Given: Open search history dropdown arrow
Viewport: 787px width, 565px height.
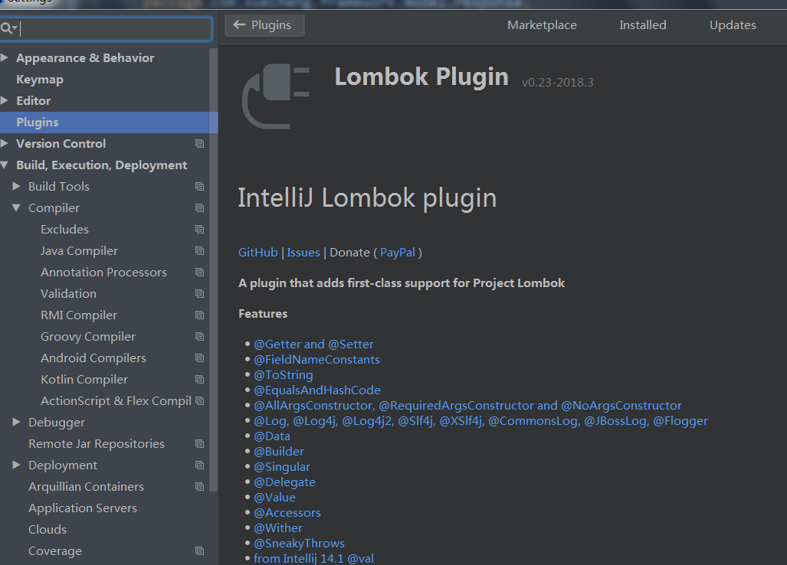Looking at the screenshot, I should (15, 28).
